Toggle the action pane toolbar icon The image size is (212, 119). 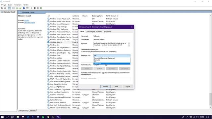tap(27, 8)
